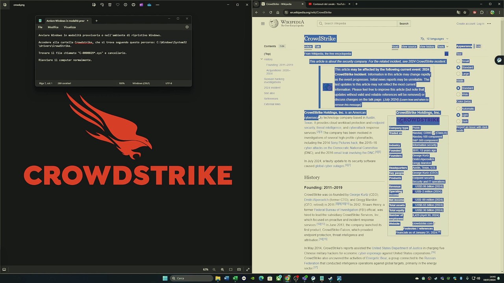
Task: Show file info for crowd.png
Action: [126, 5]
